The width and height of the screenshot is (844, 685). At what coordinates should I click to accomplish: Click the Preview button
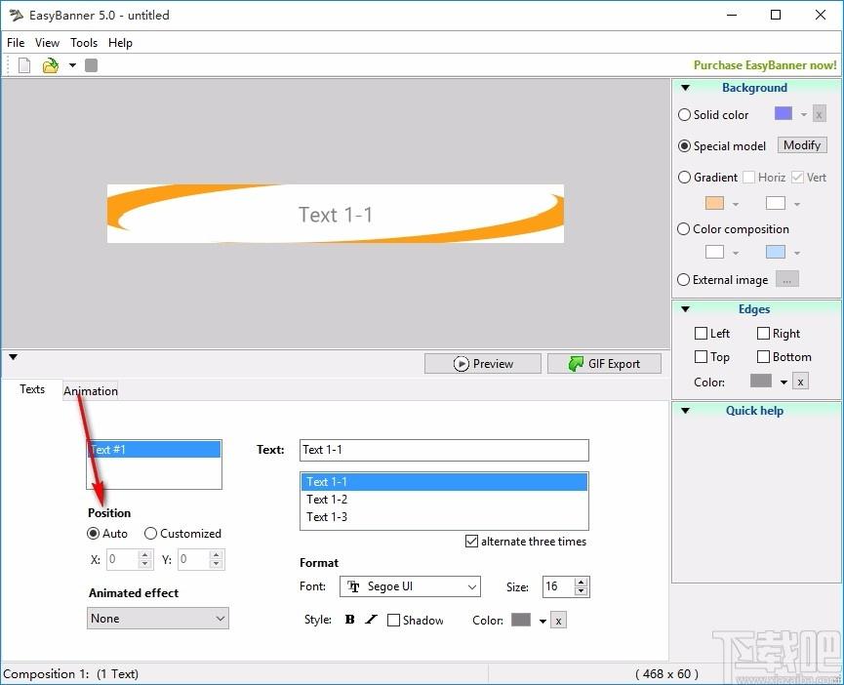click(x=483, y=364)
